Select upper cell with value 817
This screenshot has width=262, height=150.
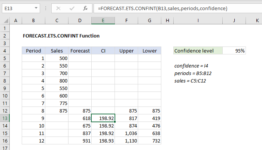[x=127, y=118]
